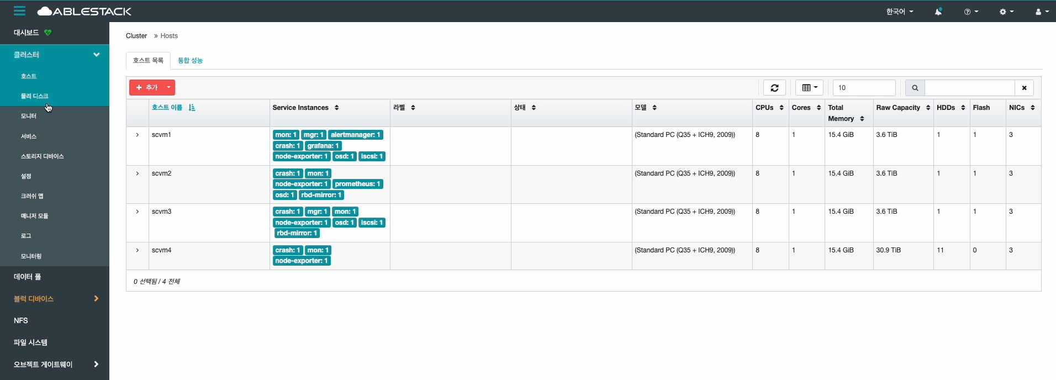This screenshot has width=1056, height=380.
Task: Open the notifications bell
Action: pyautogui.click(x=938, y=12)
